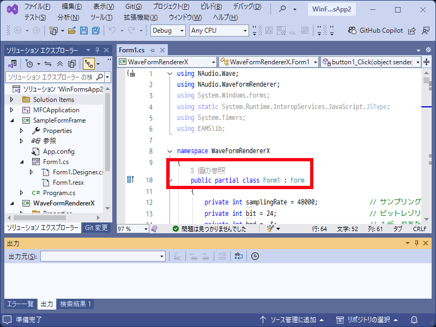Switch to the 検索結果 1 tab

75,304
